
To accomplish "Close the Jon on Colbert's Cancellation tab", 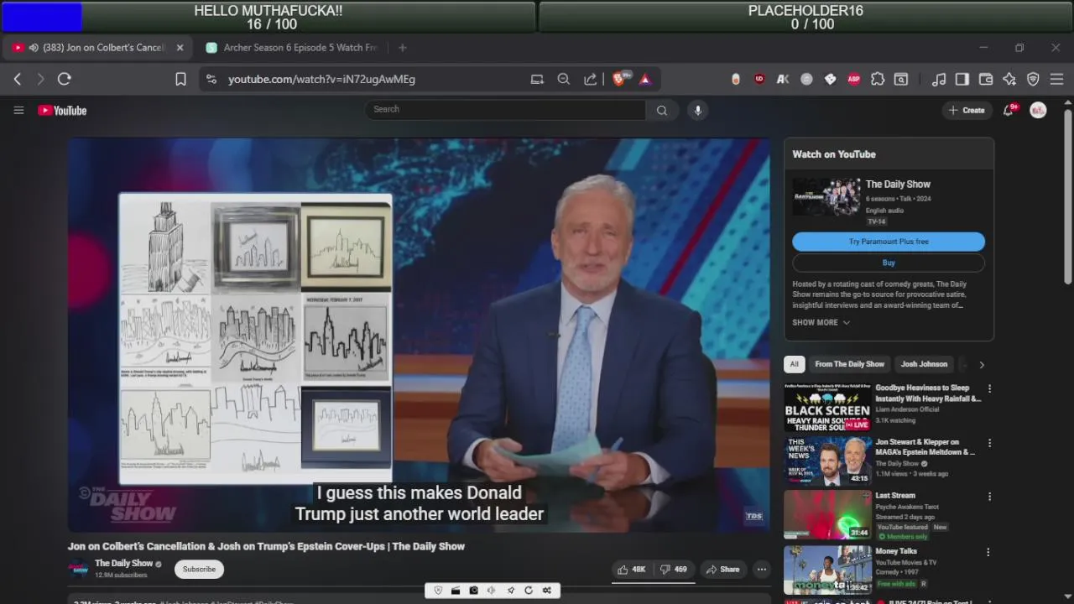I will point(180,48).
